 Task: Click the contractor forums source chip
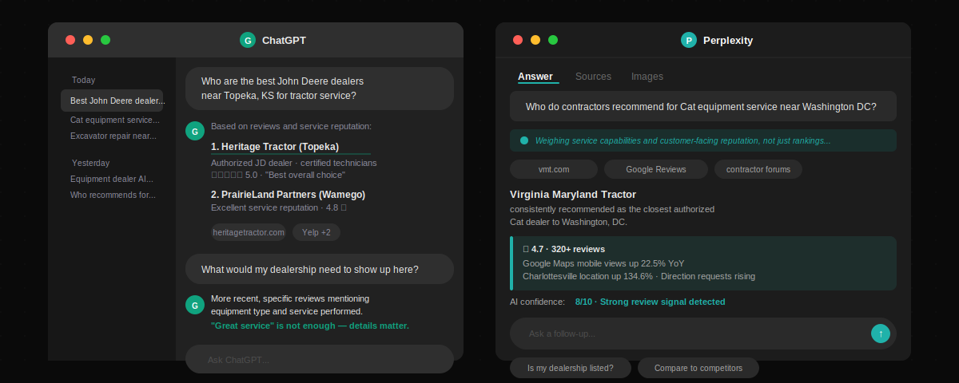[758, 169]
